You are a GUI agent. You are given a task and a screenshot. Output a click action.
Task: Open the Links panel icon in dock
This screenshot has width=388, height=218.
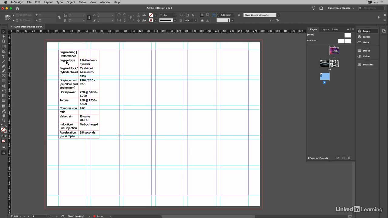click(360, 42)
